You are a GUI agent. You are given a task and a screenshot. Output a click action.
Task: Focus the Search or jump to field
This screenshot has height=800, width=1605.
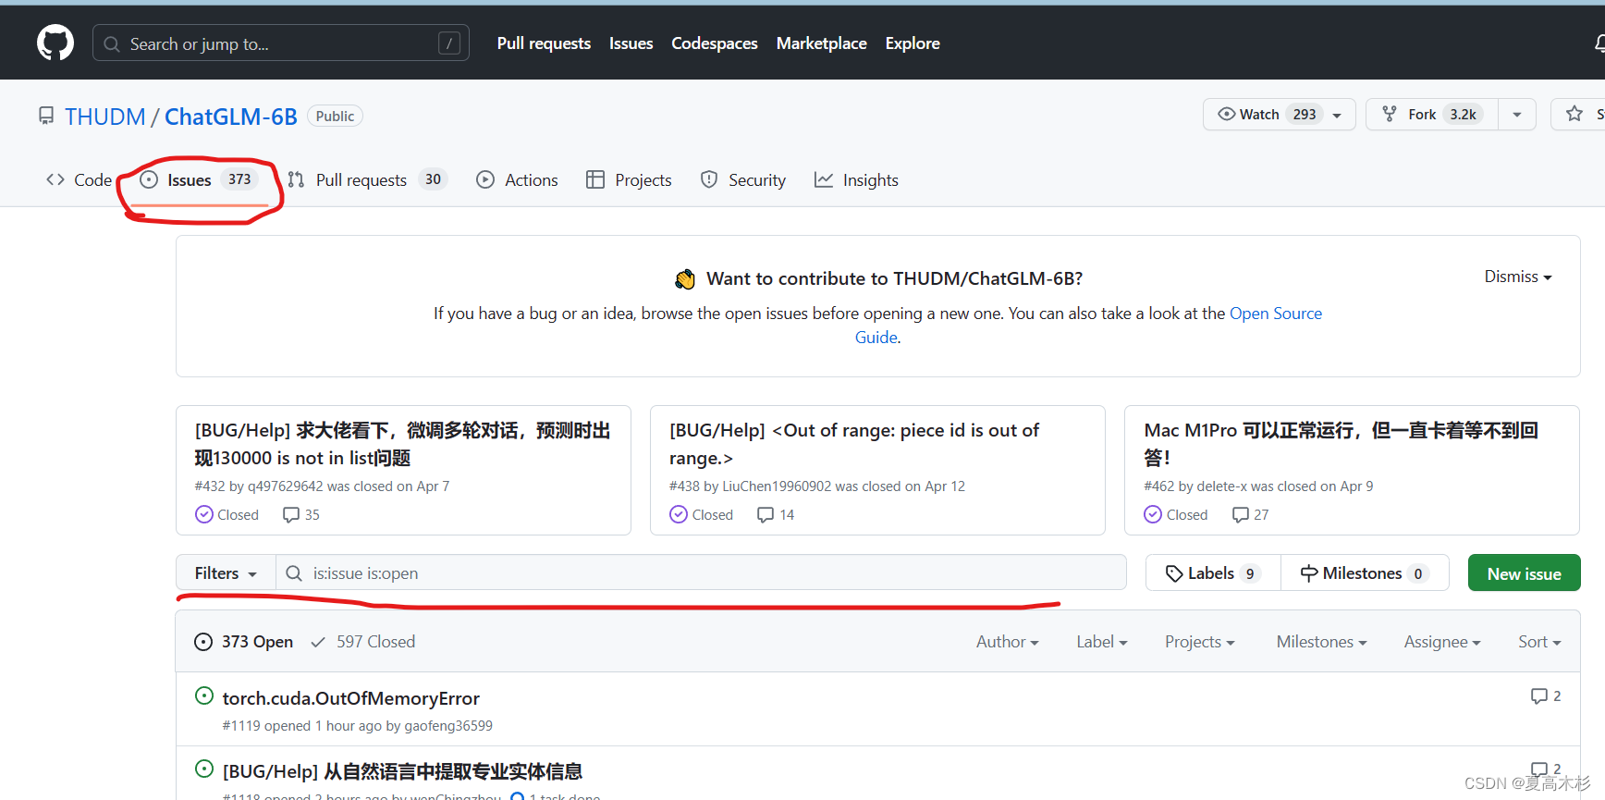tap(280, 43)
